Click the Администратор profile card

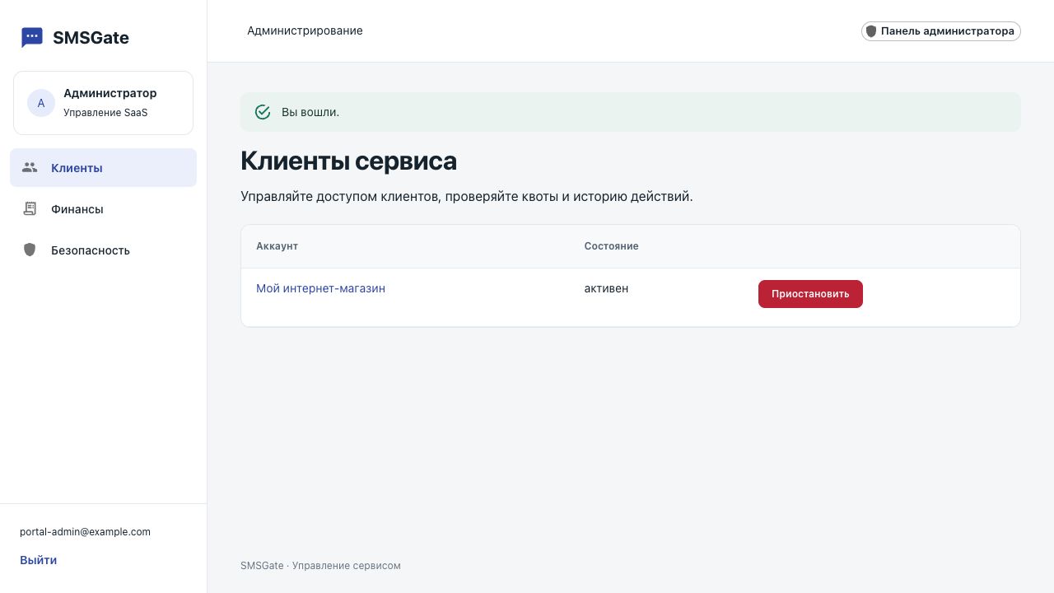(103, 103)
